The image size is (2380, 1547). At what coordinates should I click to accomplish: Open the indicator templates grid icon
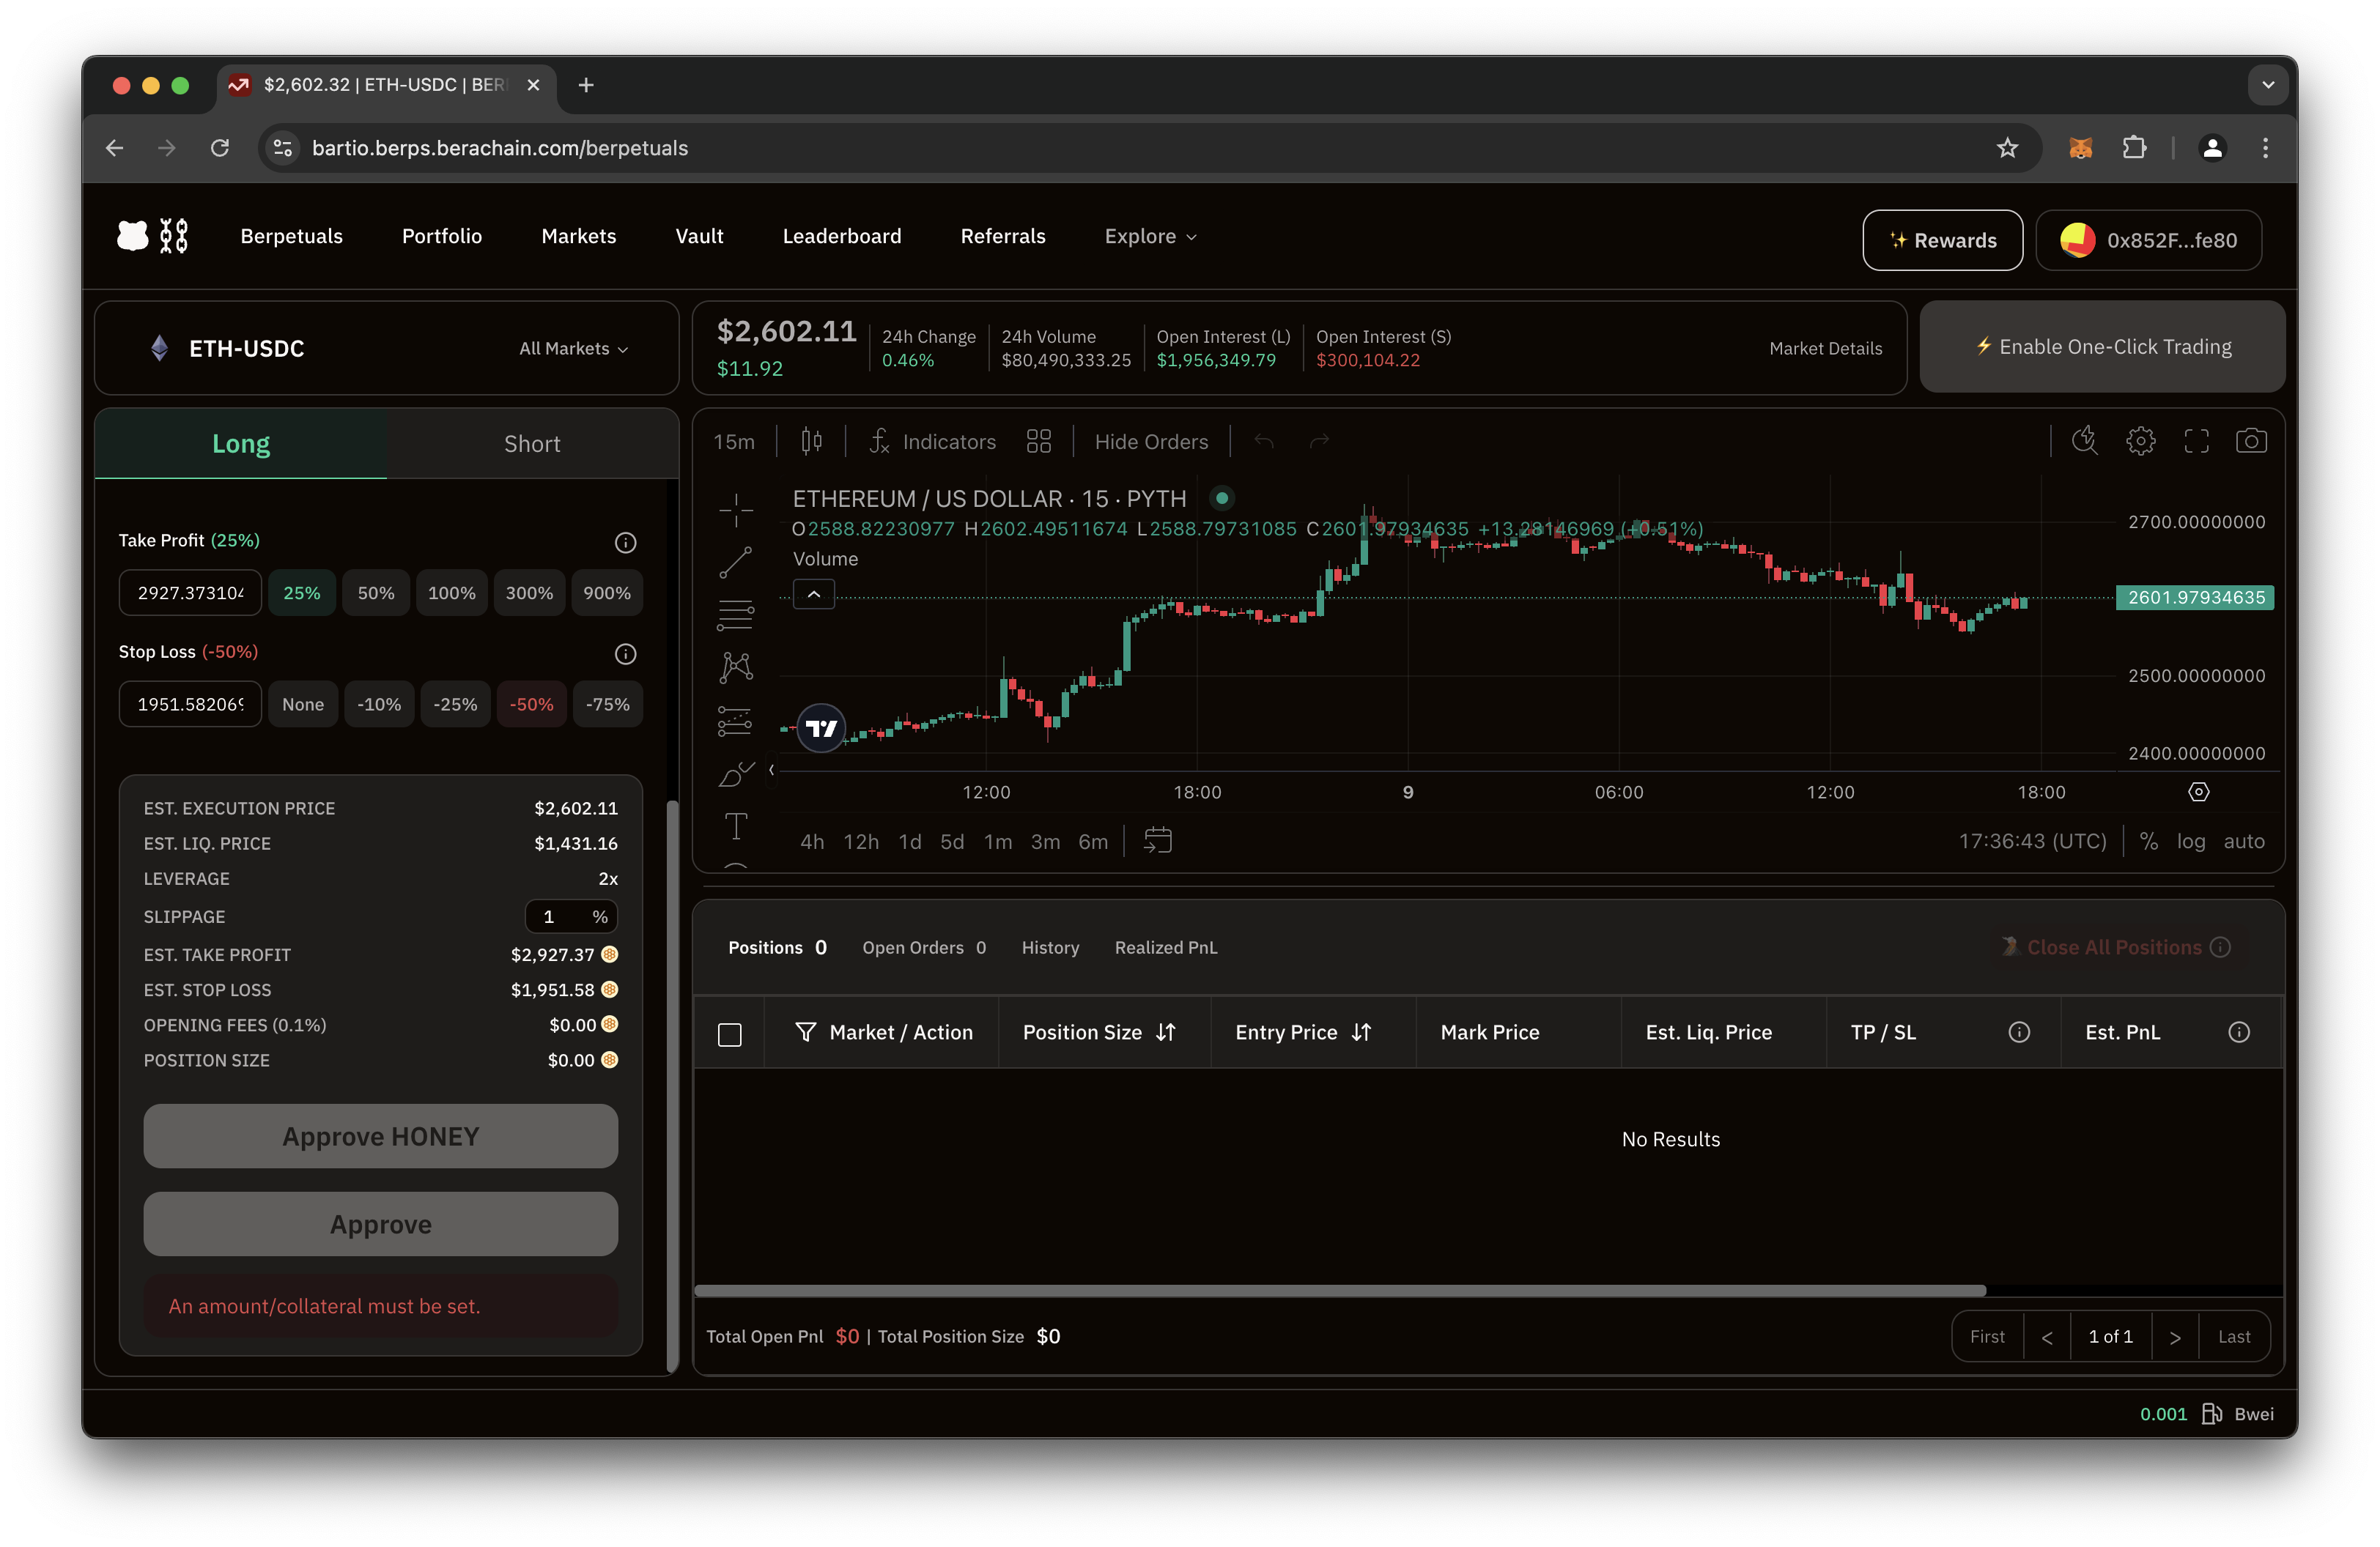tap(1039, 442)
